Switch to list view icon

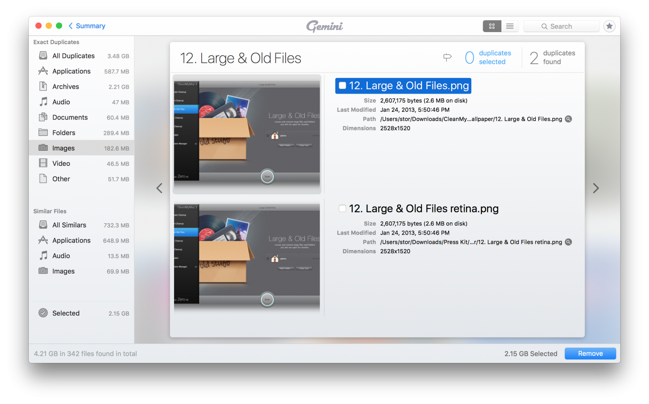coord(510,26)
